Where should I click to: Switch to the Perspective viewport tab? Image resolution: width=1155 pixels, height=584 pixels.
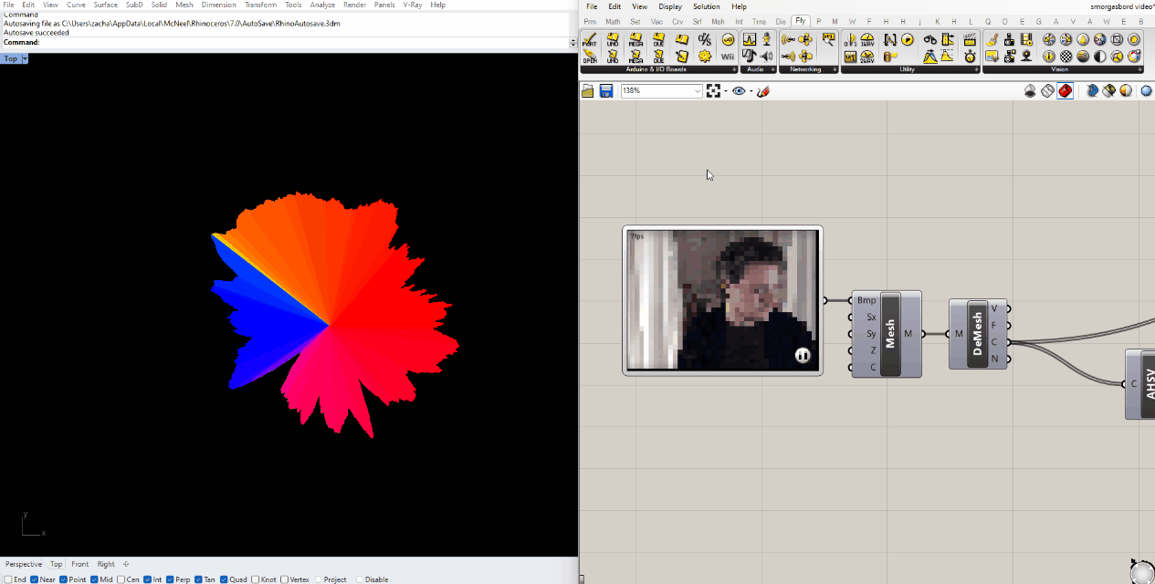tap(24, 564)
